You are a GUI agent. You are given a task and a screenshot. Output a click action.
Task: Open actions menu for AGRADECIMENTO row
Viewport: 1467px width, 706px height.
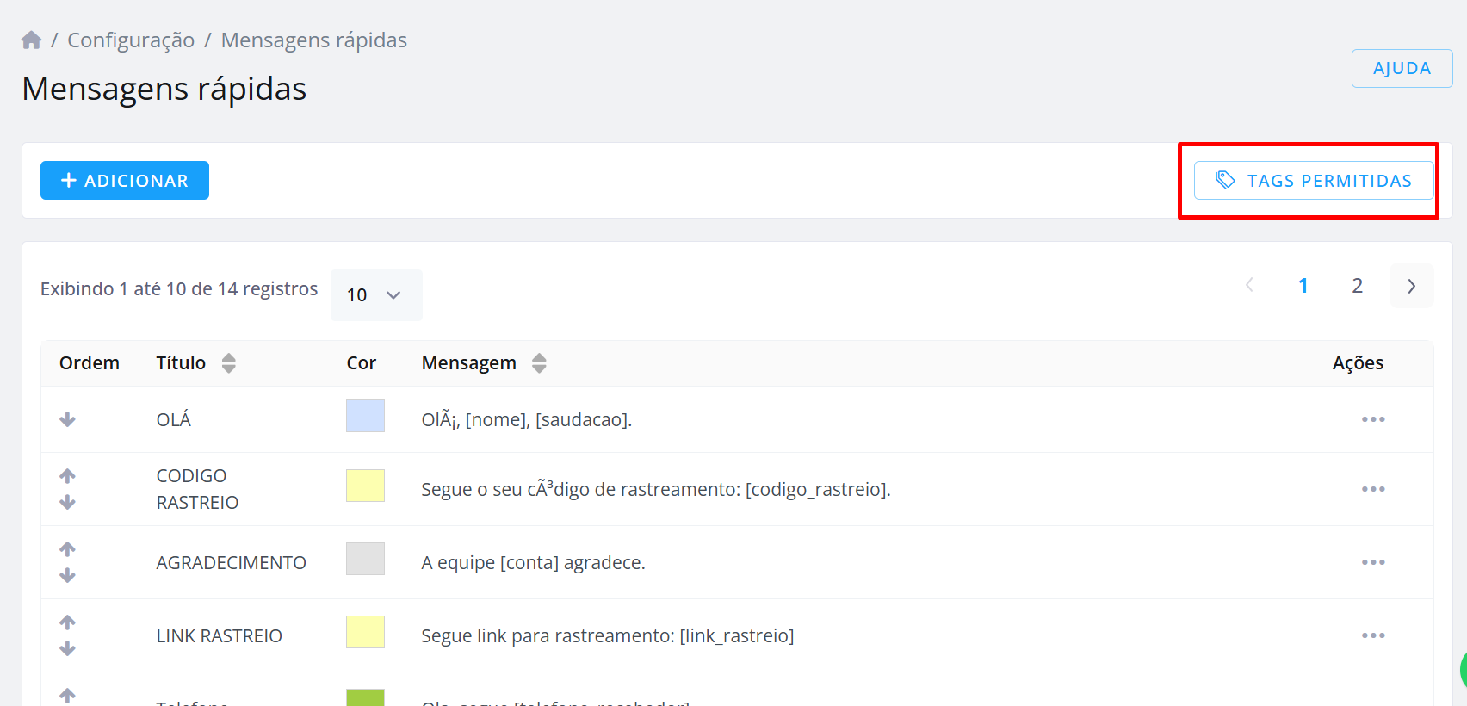tap(1373, 562)
